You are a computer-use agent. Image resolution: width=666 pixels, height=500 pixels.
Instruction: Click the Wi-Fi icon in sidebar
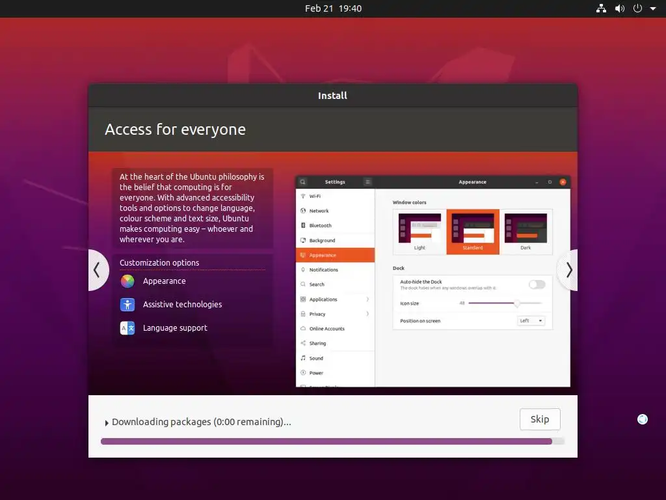(303, 197)
